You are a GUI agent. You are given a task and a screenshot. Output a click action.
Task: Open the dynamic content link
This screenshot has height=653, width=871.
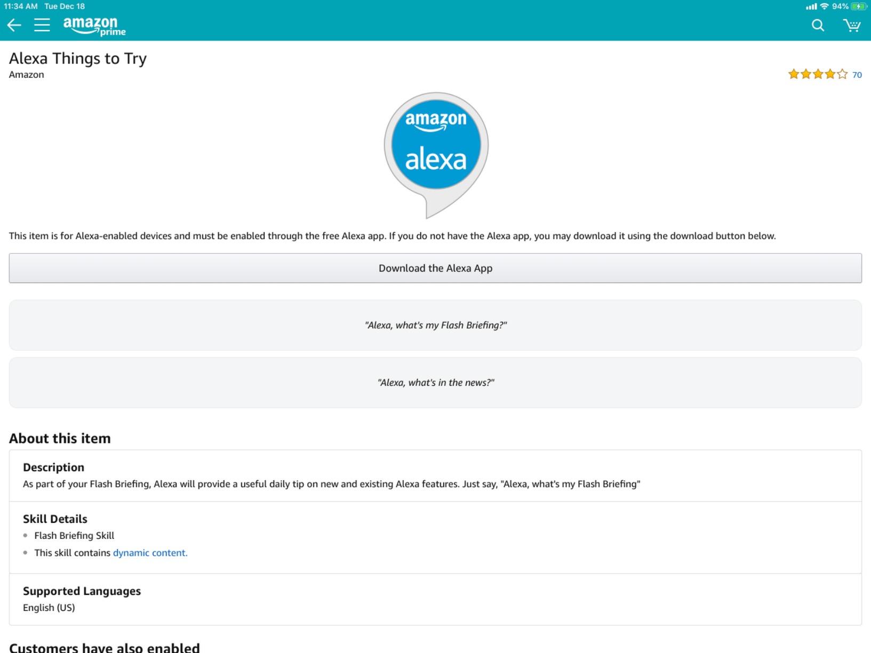point(149,553)
